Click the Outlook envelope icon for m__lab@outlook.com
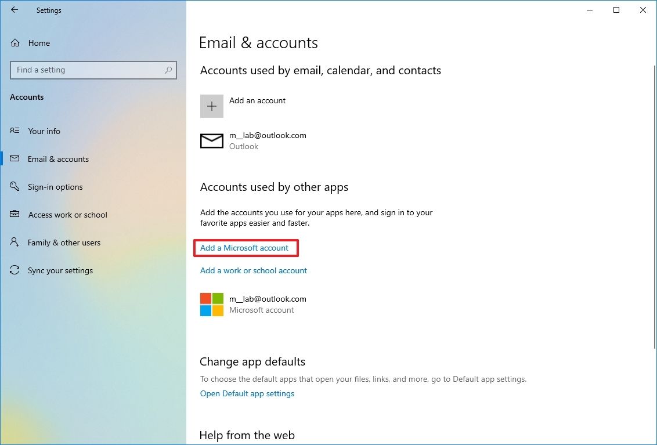Image resolution: width=657 pixels, height=445 pixels. [211, 140]
